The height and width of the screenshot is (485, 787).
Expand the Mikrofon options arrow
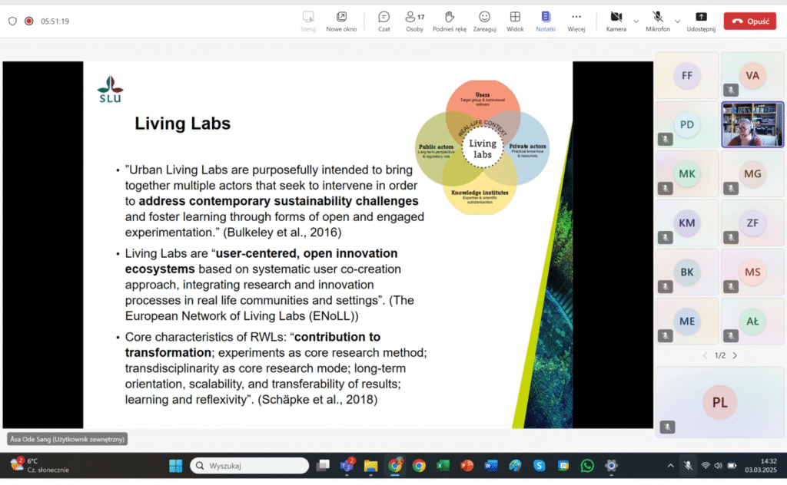[678, 21]
